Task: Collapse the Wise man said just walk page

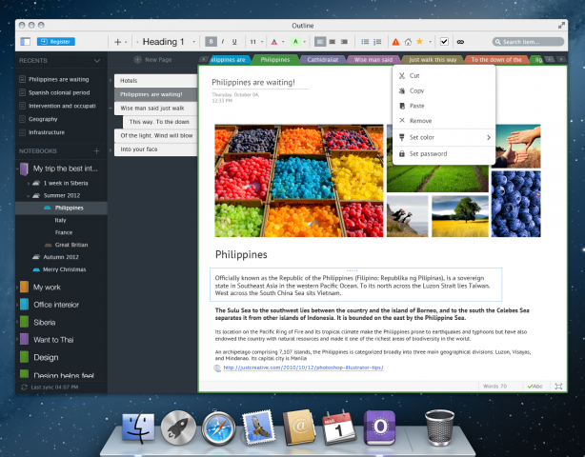Action: pos(111,109)
